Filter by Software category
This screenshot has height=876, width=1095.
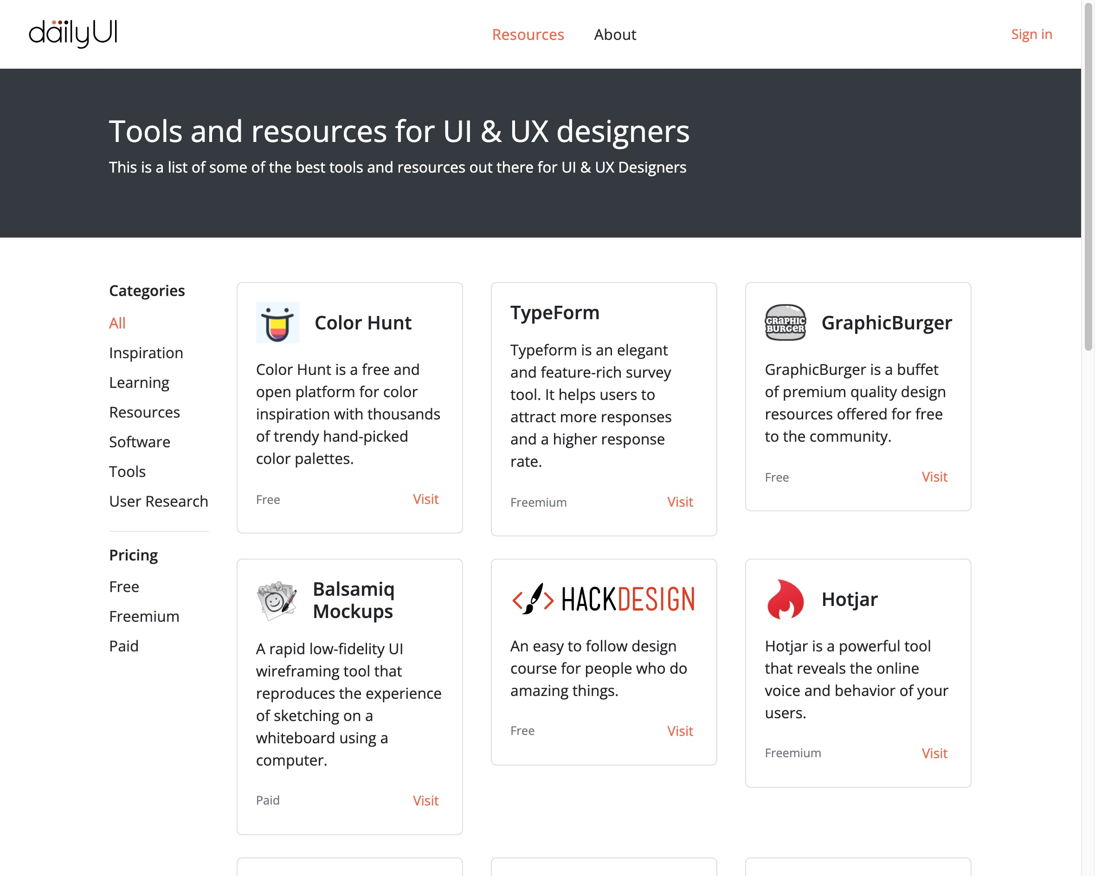coord(140,442)
